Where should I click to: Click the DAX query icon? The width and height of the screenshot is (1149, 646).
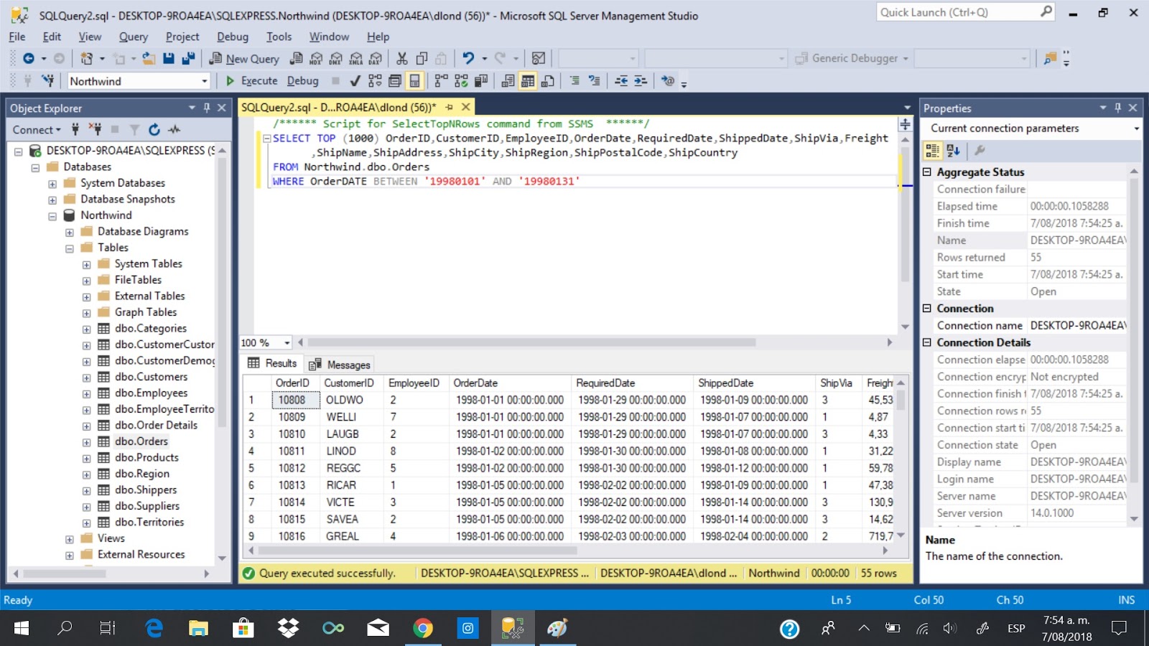click(x=375, y=59)
